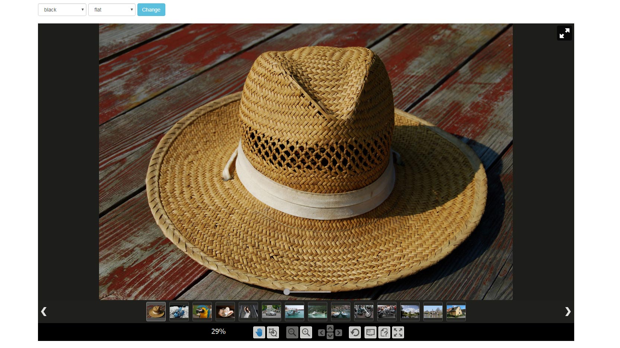Select the hand pan tool

(259, 332)
